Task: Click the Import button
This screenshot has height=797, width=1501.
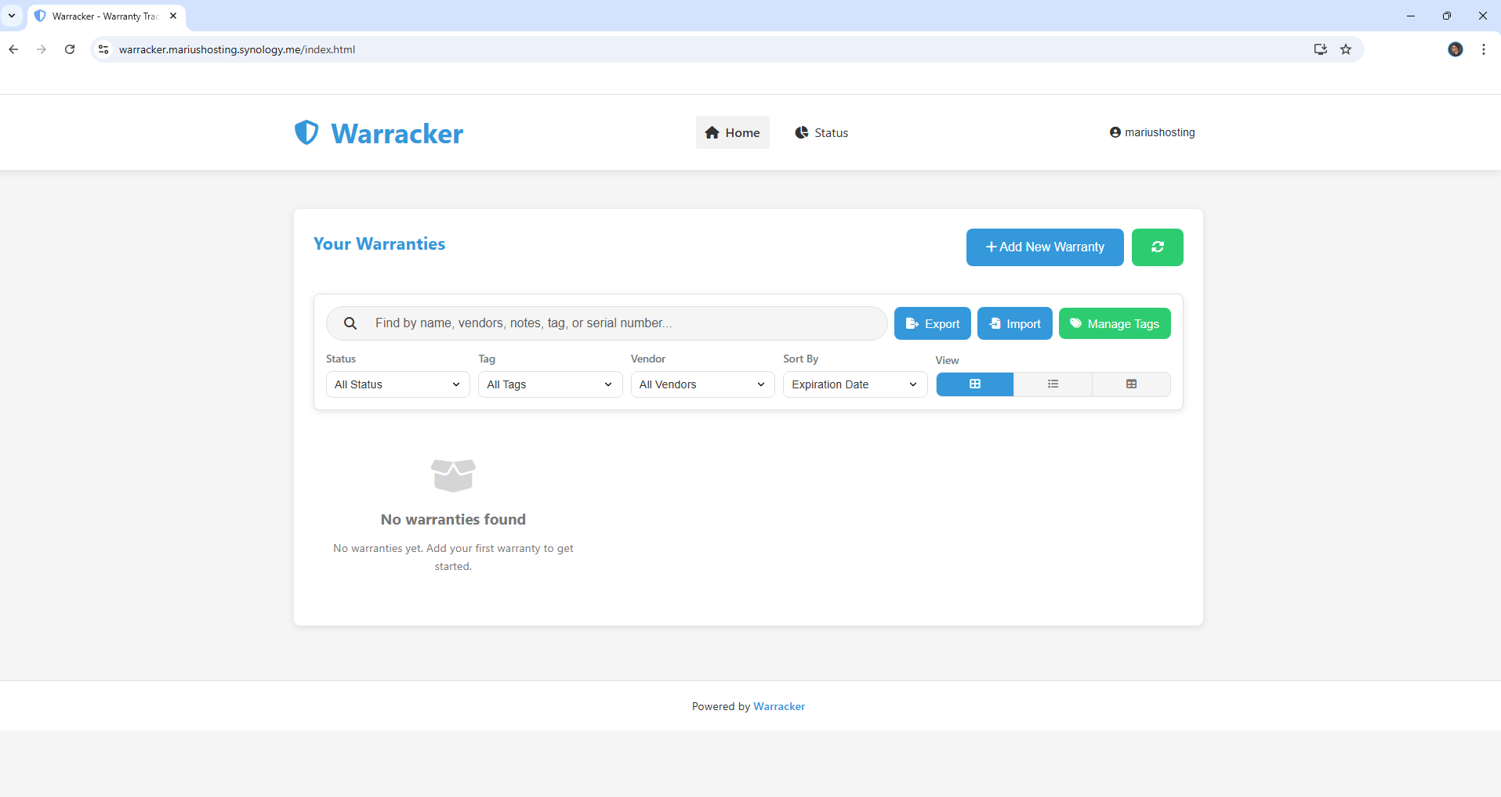Action: (1015, 323)
